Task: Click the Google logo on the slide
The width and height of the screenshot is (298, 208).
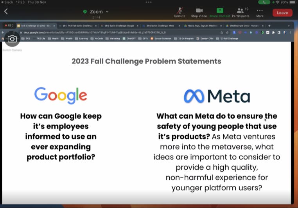Action: 61,95
